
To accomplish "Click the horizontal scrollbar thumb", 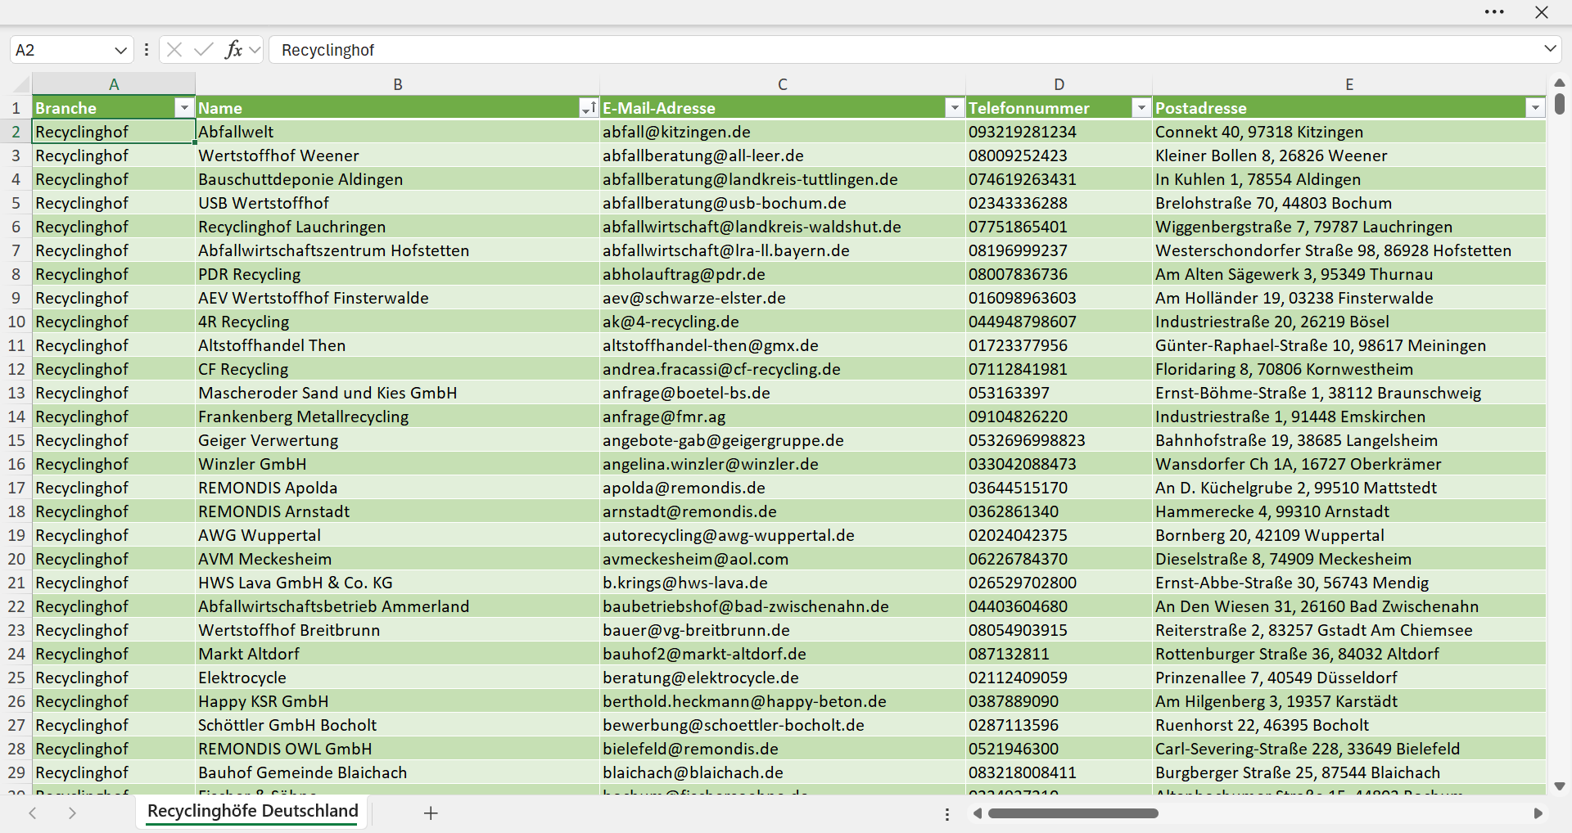I will (1073, 813).
